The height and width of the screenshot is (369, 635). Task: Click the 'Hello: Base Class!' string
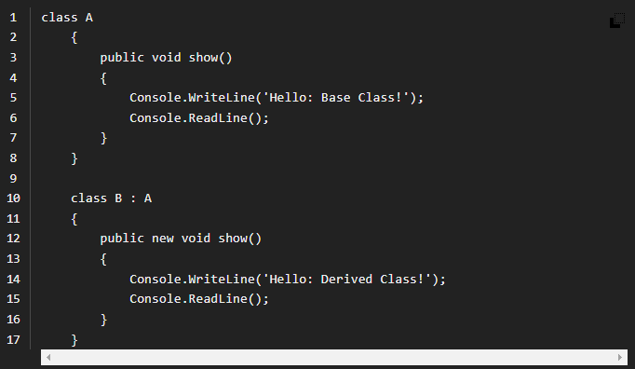click(x=335, y=98)
